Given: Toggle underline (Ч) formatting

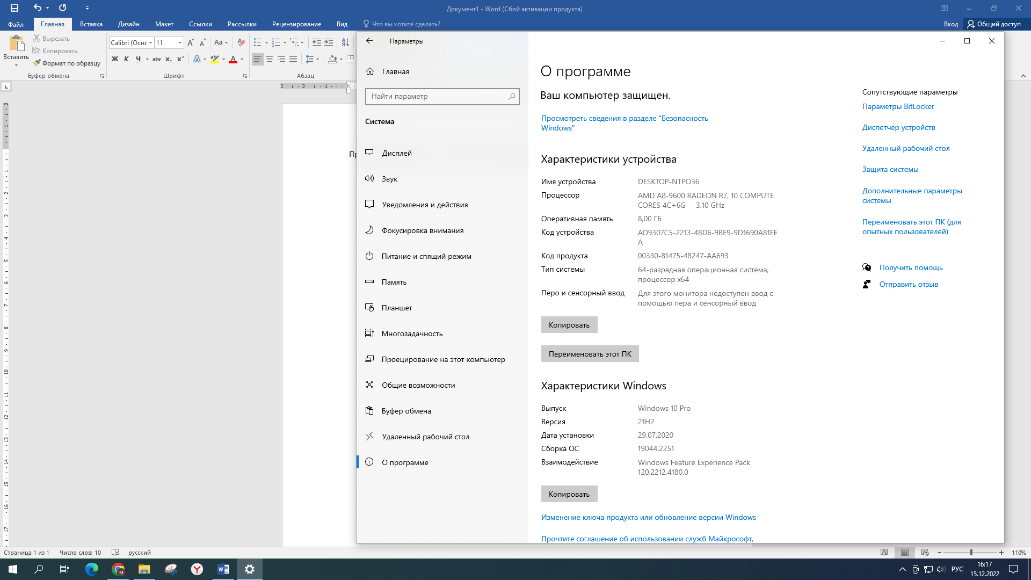Looking at the screenshot, I should (x=139, y=59).
